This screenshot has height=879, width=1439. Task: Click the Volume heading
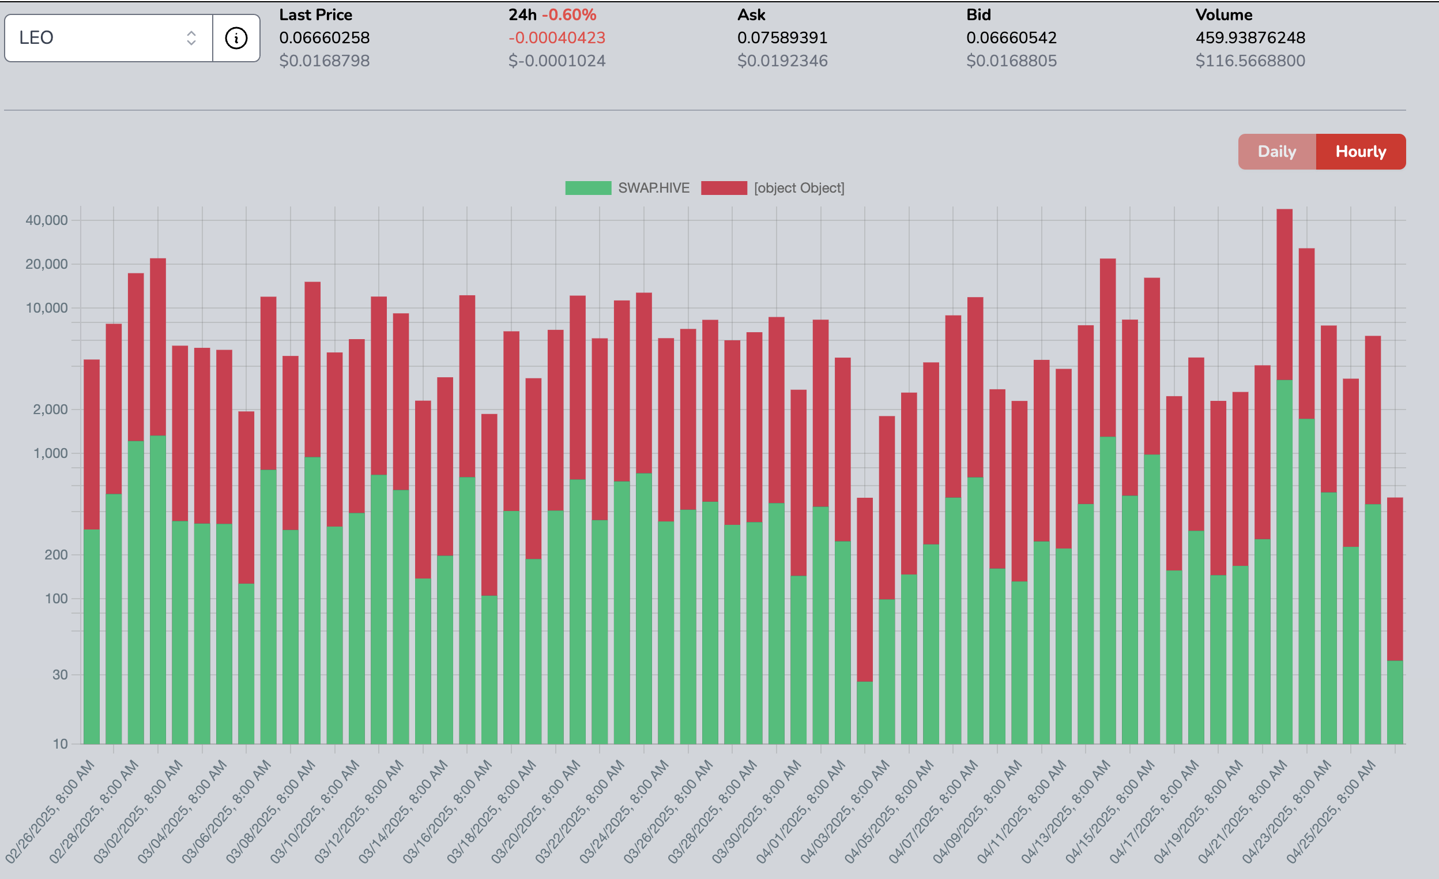(x=1223, y=14)
